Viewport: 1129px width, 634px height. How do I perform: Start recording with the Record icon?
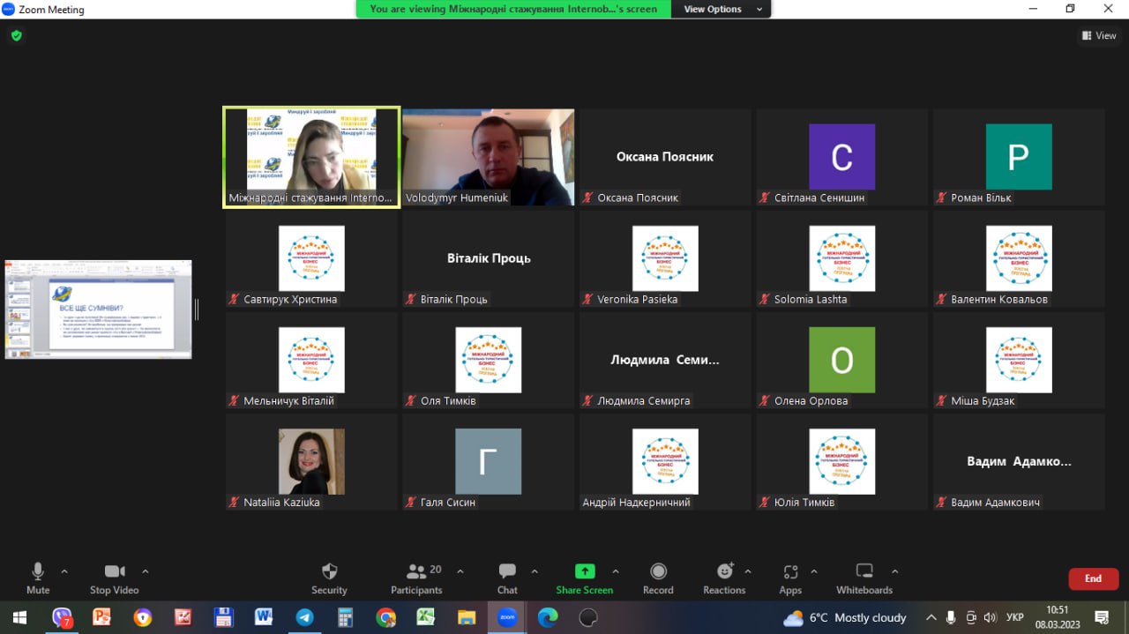pos(658,571)
